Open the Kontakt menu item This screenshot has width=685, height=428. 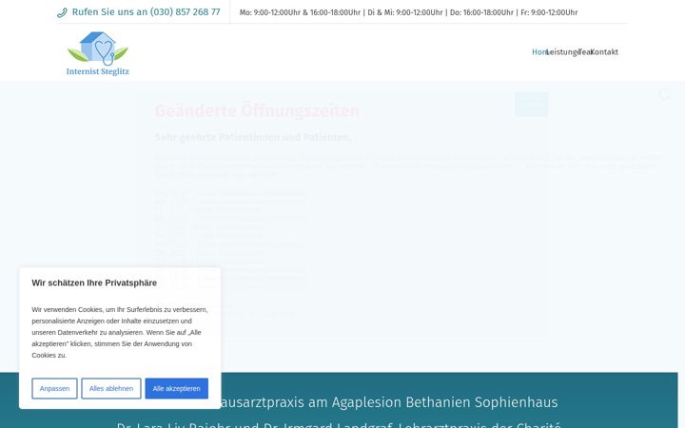(604, 52)
